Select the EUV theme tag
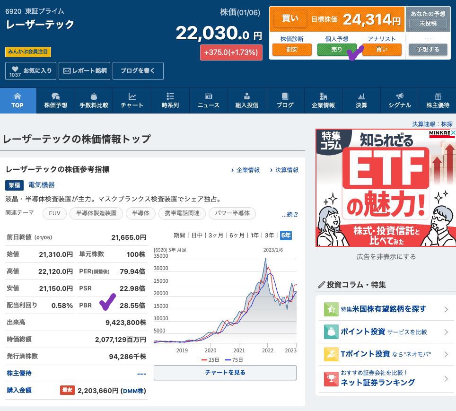The image size is (456, 411). (55, 213)
